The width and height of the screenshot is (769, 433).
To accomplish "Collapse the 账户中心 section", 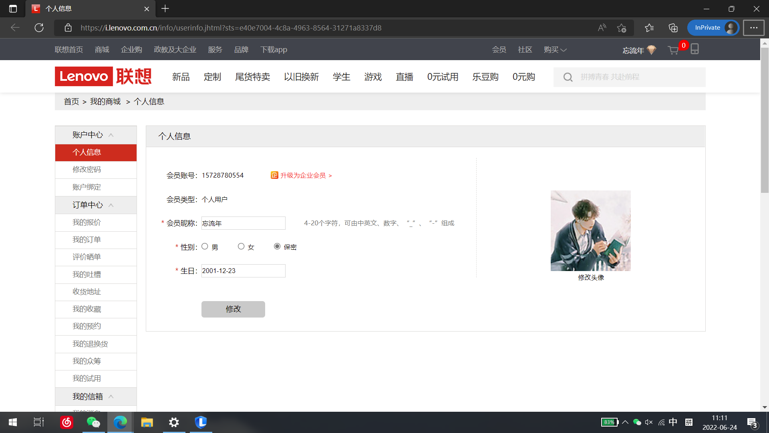I will (111, 135).
